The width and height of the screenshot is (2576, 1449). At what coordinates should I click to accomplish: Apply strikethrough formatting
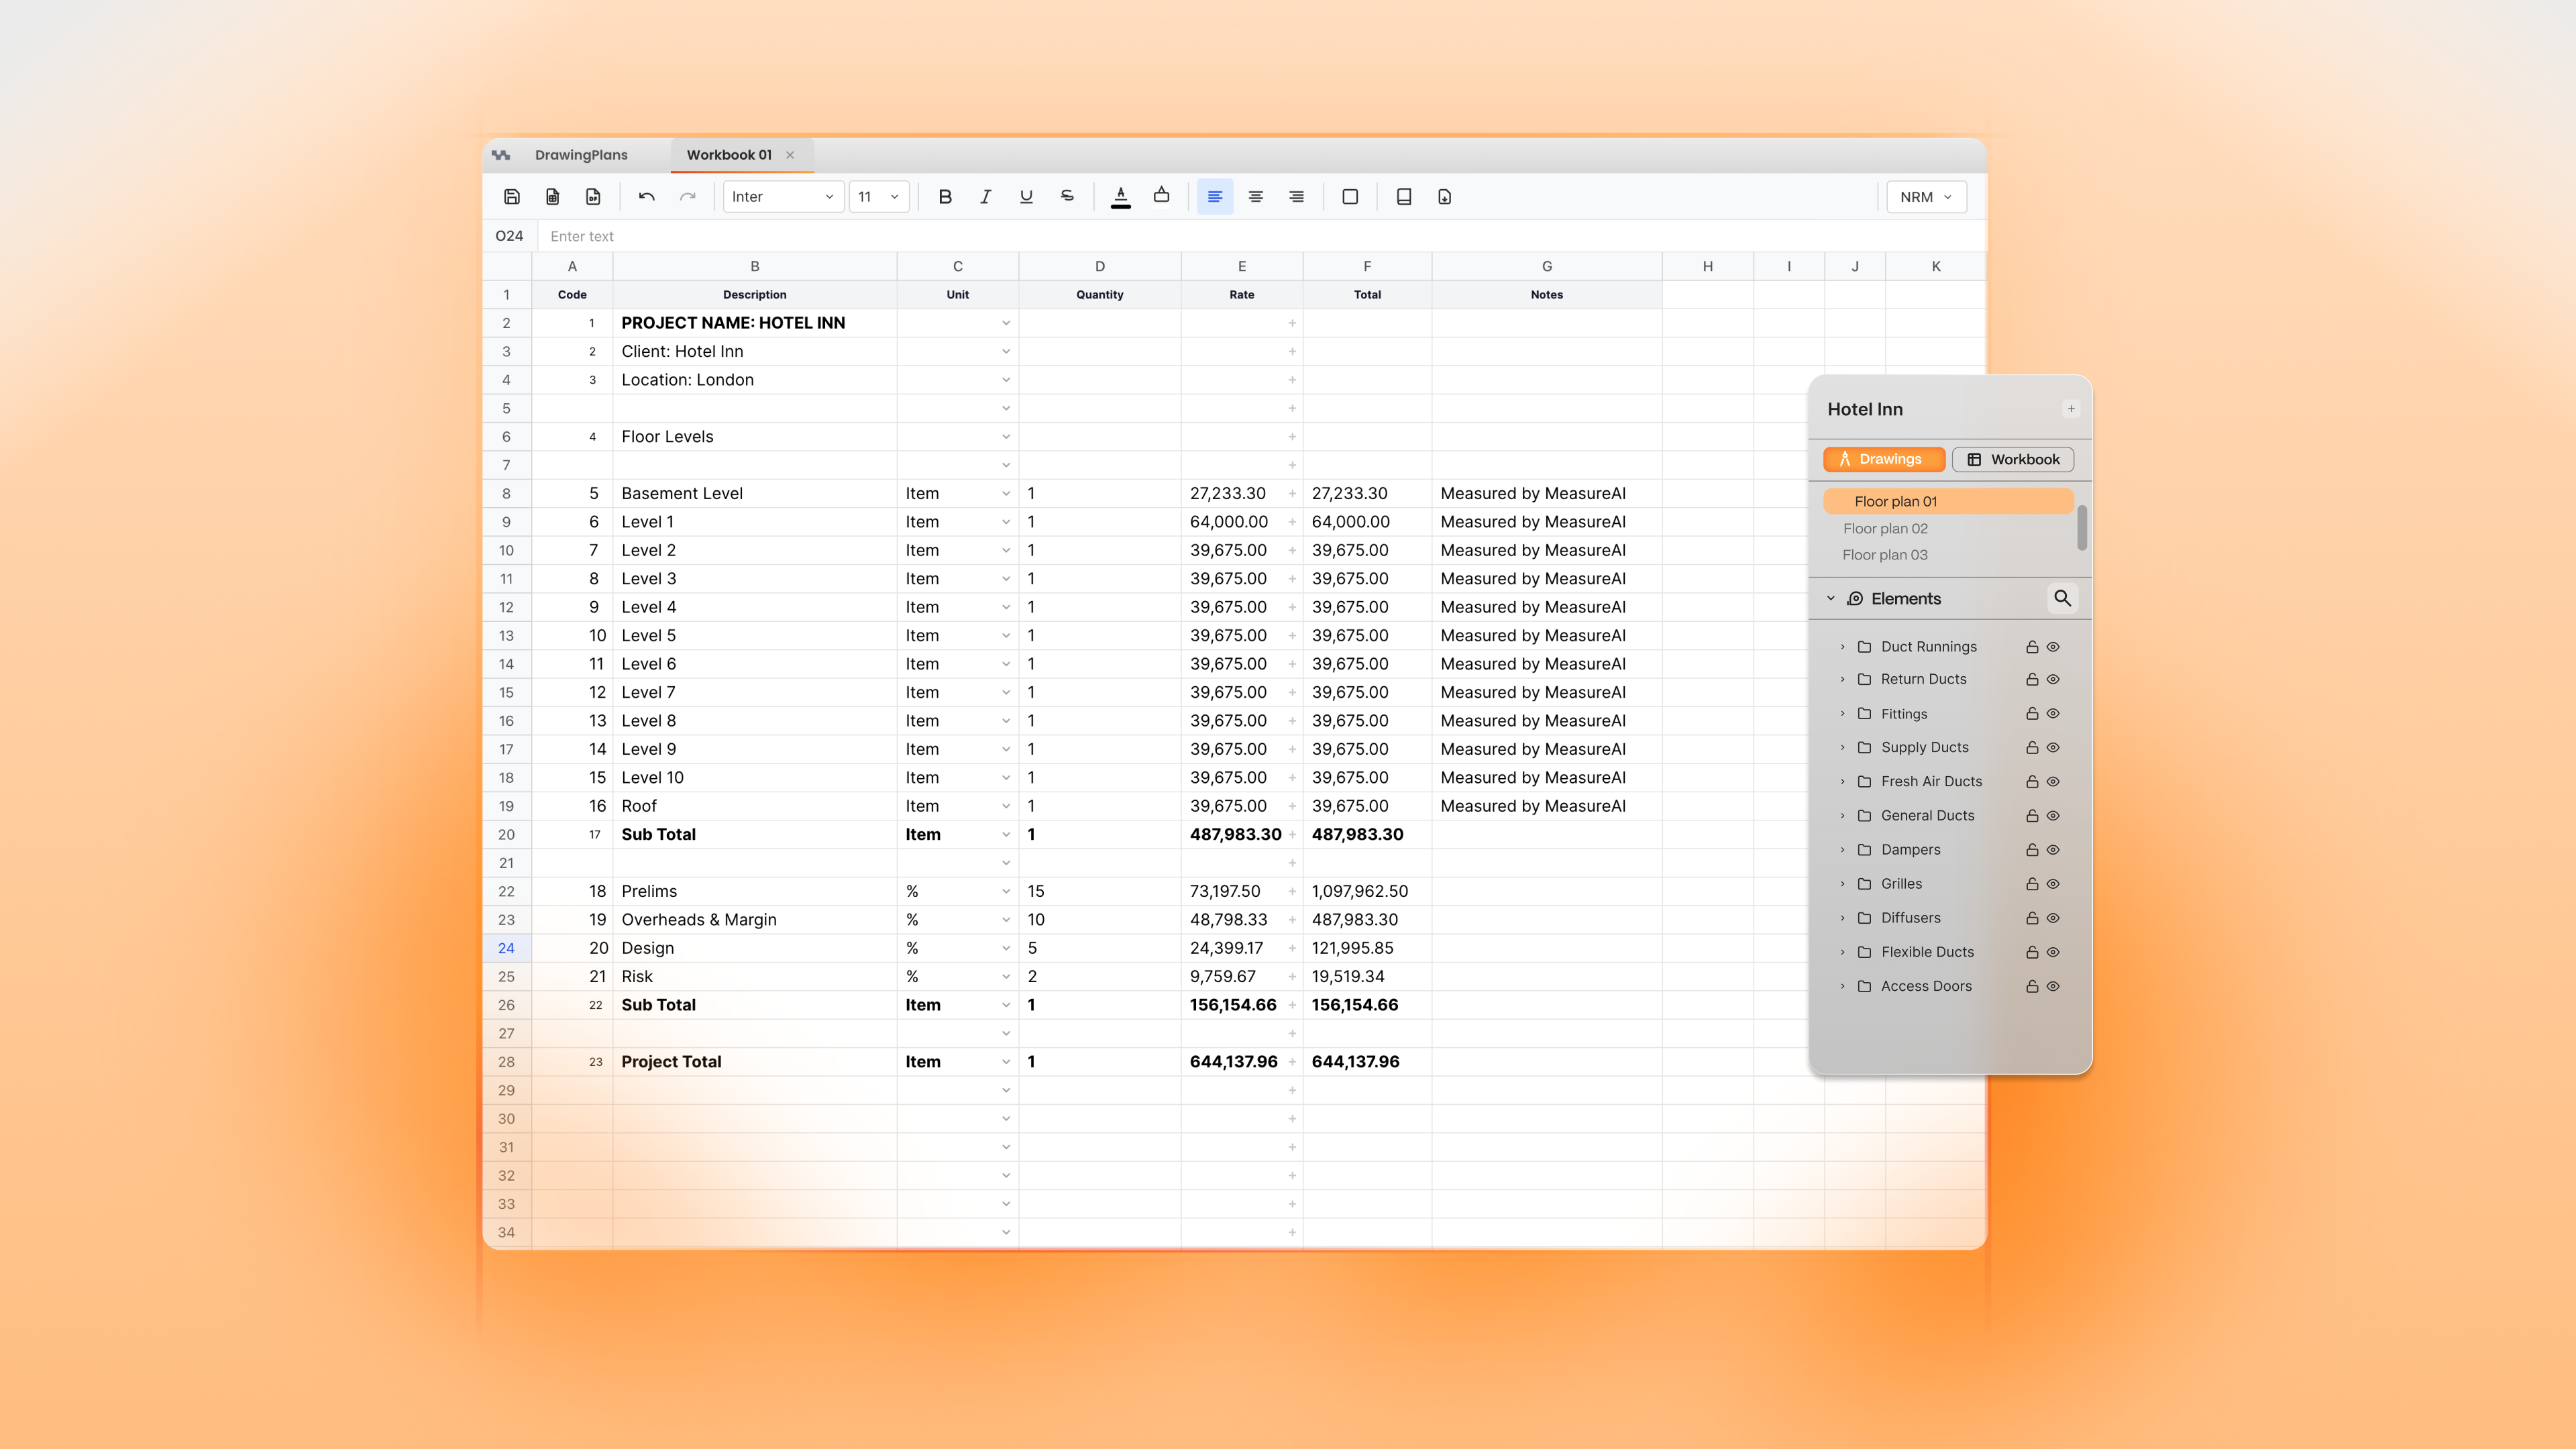[x=1067, y=197]
